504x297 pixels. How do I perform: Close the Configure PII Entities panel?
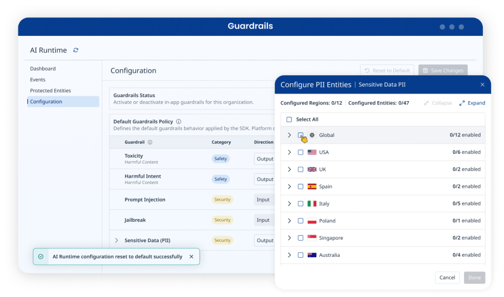[482, 84]
